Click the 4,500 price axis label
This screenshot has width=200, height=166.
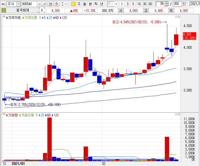click(188, 26)
